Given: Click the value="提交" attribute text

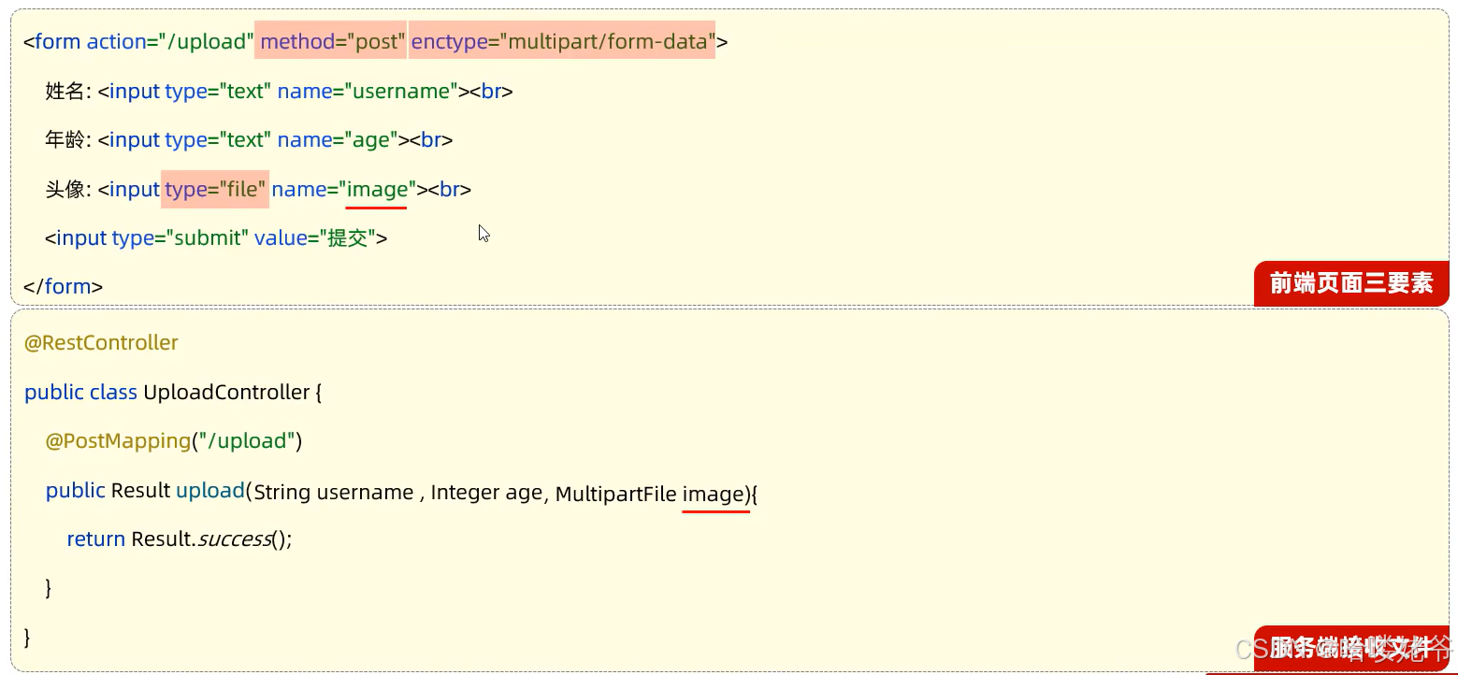Looking at the screenshot, I should point(315,238).
